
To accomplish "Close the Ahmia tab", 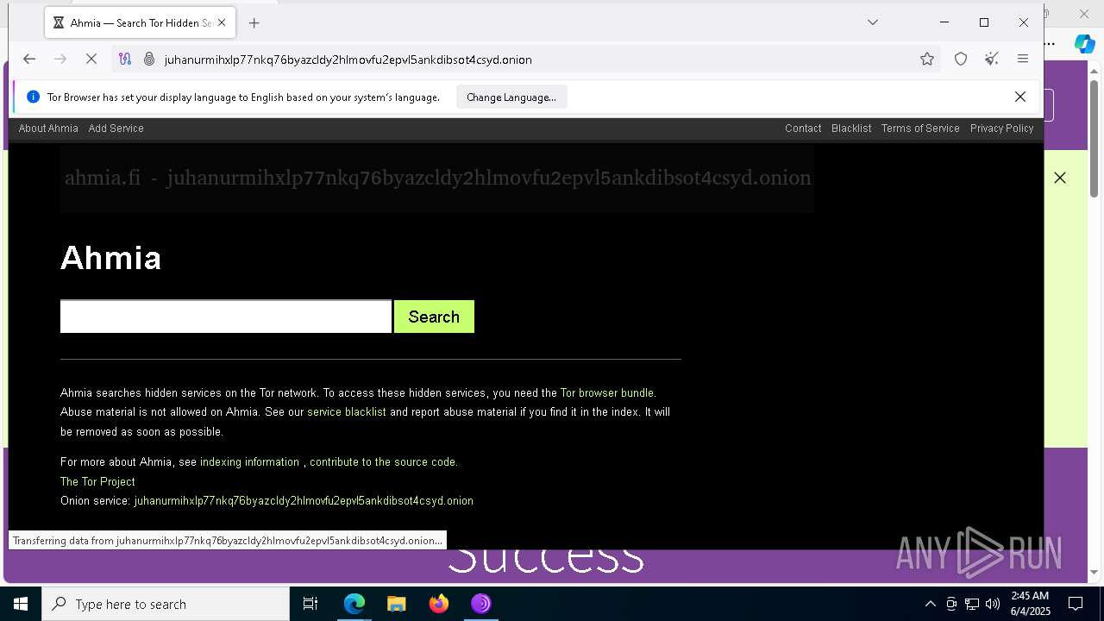I will coord(222,23).
